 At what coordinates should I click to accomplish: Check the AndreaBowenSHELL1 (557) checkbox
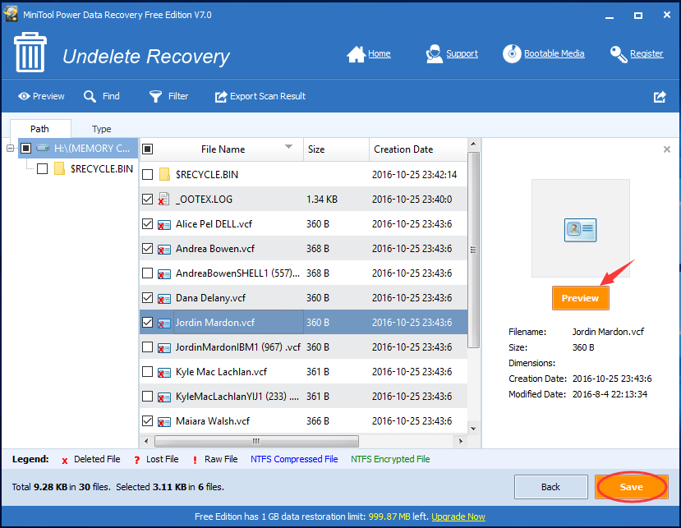point(148,273)
